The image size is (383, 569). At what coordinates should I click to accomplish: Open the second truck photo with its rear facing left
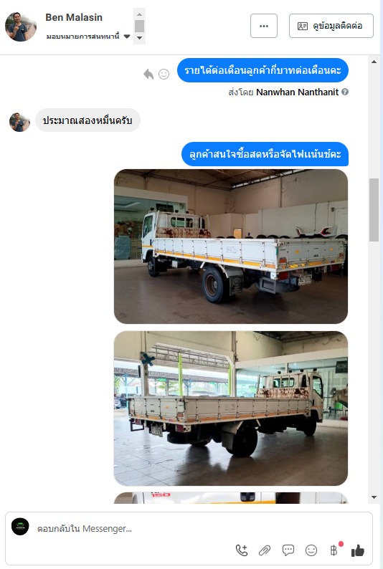231,408
